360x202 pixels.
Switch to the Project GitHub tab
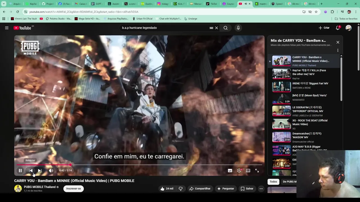48,4
